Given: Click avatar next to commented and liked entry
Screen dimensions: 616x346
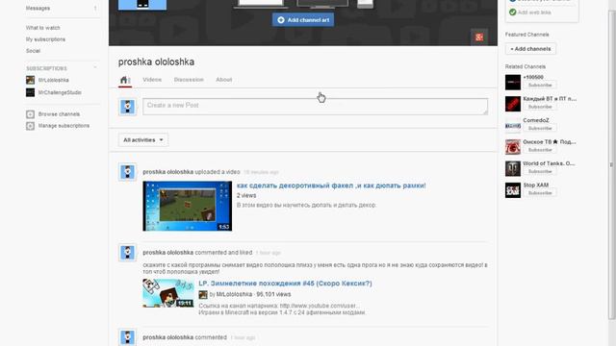Looking at the screenshot, I should (x=128, y=253).
